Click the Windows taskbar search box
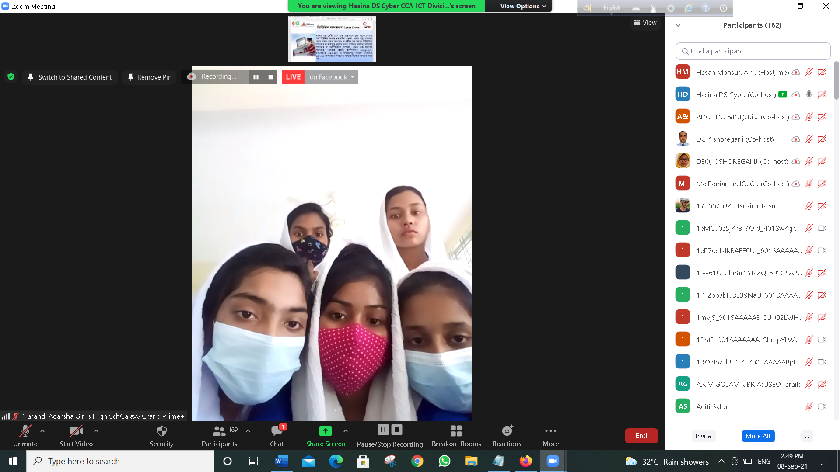This screenshot has height=472, width=840. click(120, 461)
